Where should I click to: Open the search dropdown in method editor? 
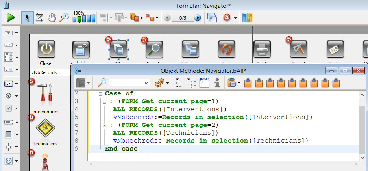tap(147, 83)
